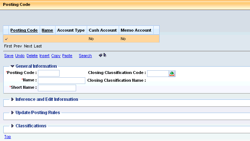This screenshot has height=141, width=250.
Task: Go to Last record page
Action: tap(38, 46)
